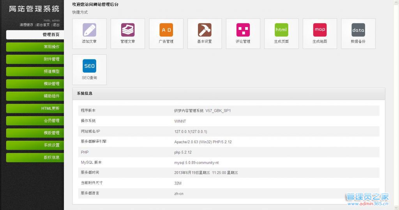Expand the 辅助插件 sidebar menu
This screenshot has height=210, width=399.
coord(35,96)
